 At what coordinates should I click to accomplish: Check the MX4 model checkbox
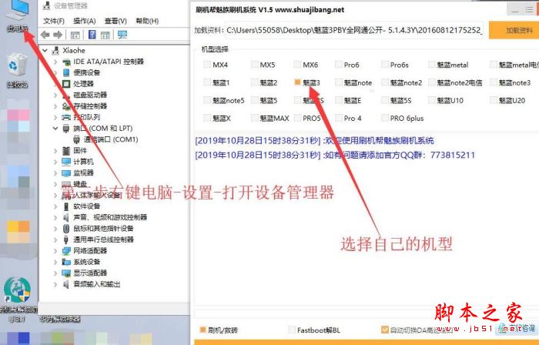coord(207,64)
